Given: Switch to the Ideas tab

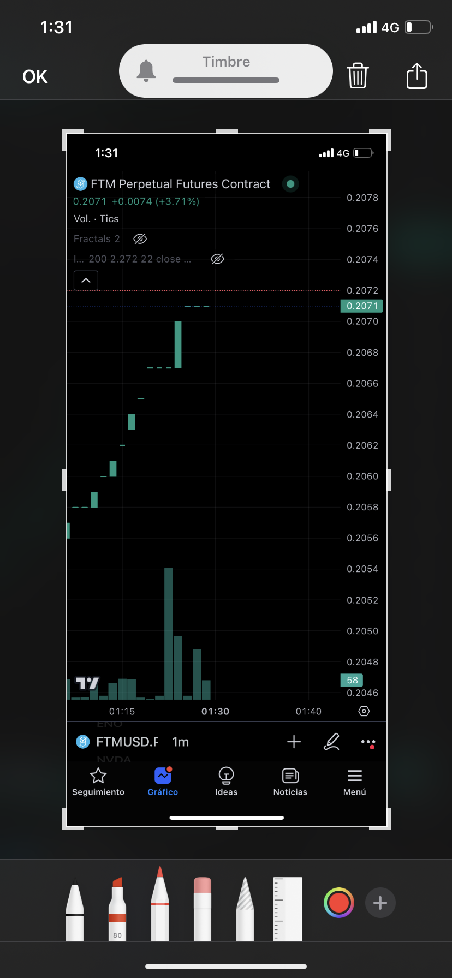Looking at the screenshot, I should pyautogui.click(x=226, y=782).
